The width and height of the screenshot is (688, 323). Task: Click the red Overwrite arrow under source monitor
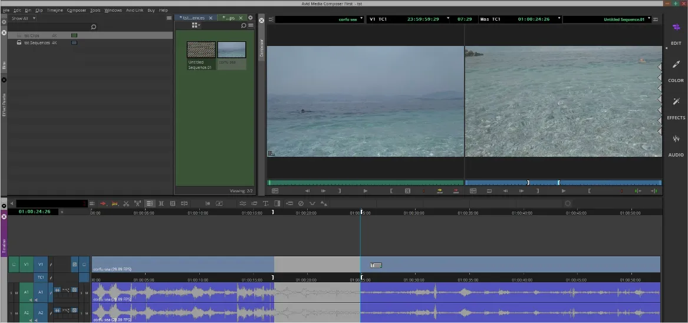coord(456,191)
